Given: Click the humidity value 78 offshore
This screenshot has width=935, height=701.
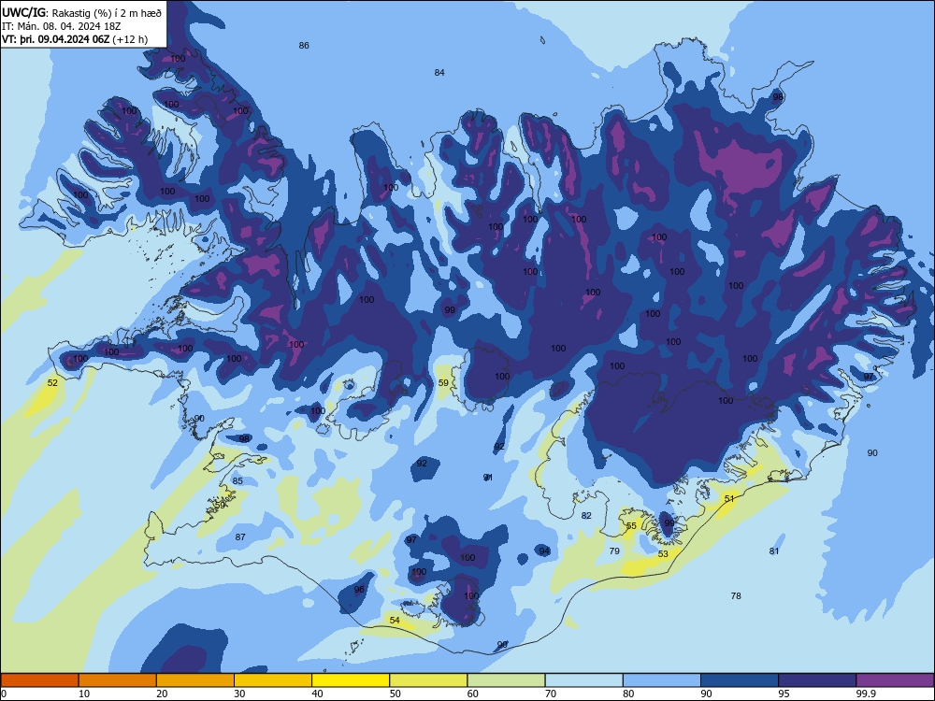Looking at the screenshot, I should [736, 596].
